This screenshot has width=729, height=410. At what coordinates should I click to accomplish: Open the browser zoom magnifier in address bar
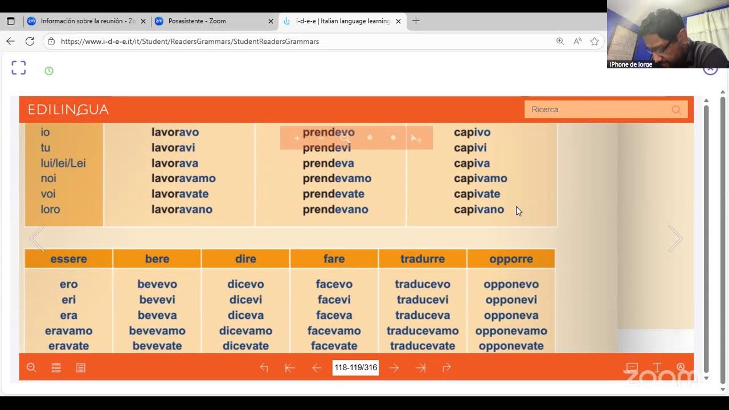tap(560, 41)
